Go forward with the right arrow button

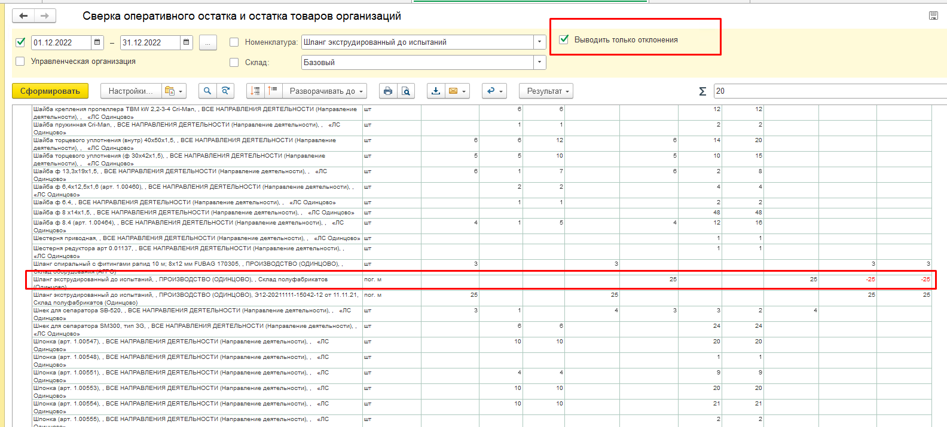[45, 16]
